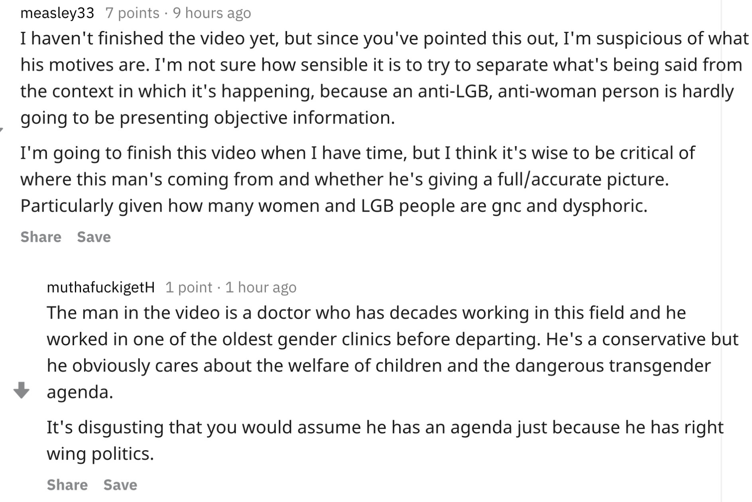Click the "9 hours ago" timestamp
Viewport: 752px width, 502px height.
tap(212, 13)
